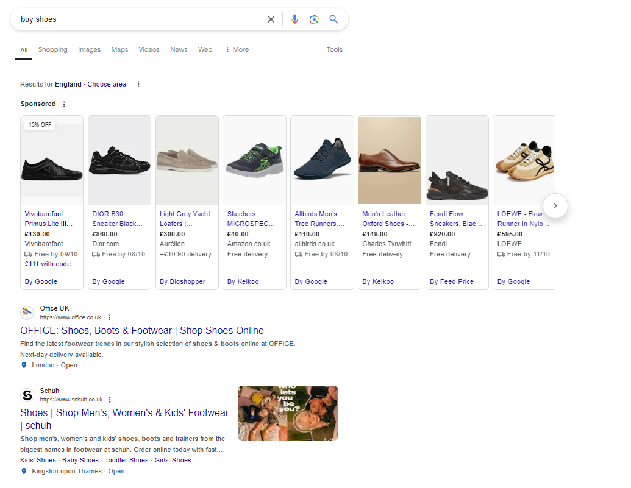Image resolution: width=631 pixels, height=488 pixels.
Task: Open Allbirds Men's Tree Runners listing
Action: (x=319, y=219)
